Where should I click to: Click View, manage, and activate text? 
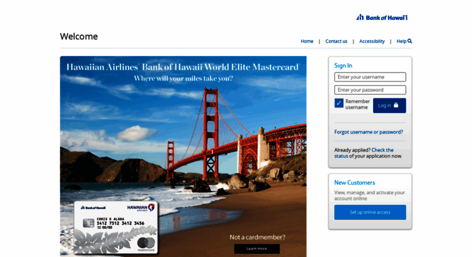coord(369,195)
